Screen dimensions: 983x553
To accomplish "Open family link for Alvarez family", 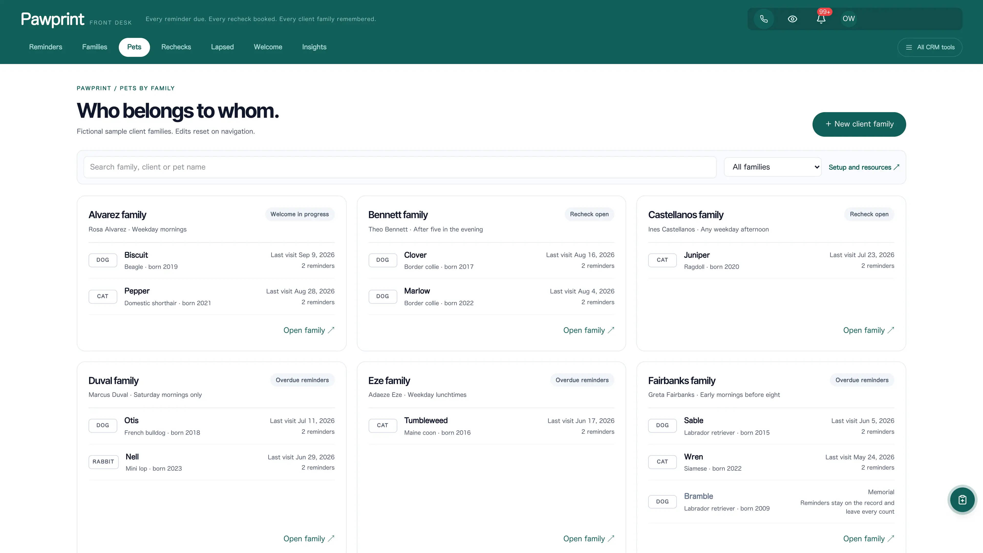I will (309, 330).
